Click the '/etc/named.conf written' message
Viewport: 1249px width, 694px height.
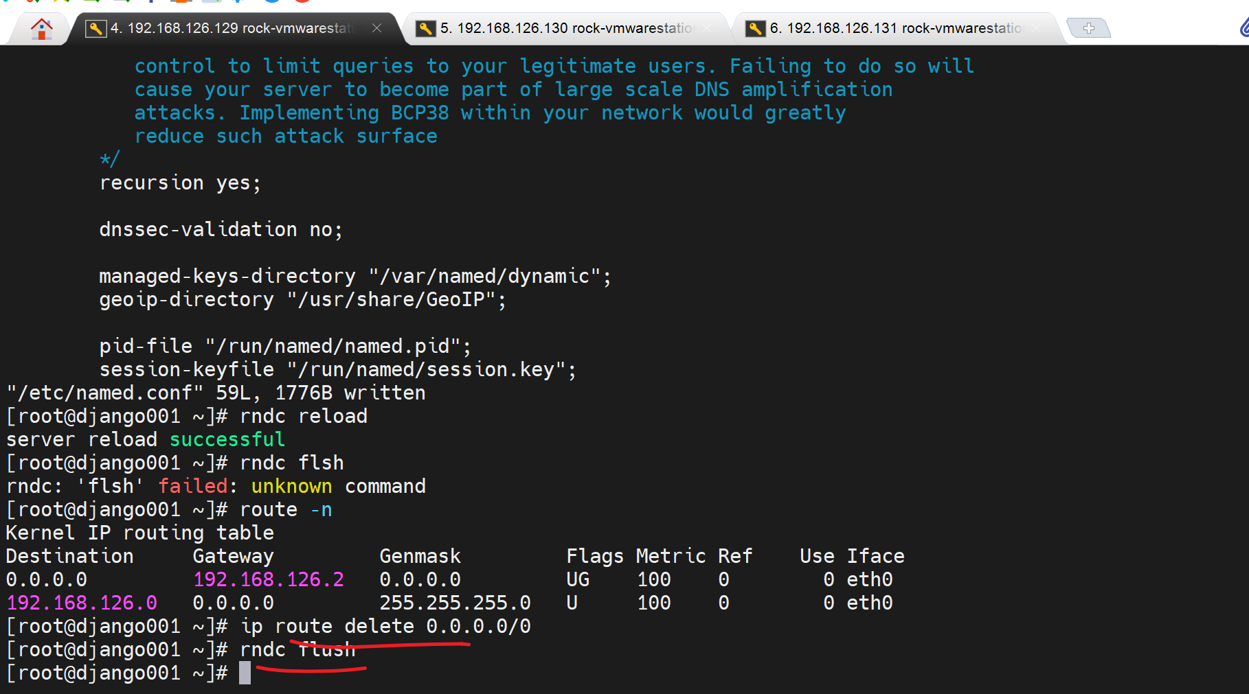(216, 393)
